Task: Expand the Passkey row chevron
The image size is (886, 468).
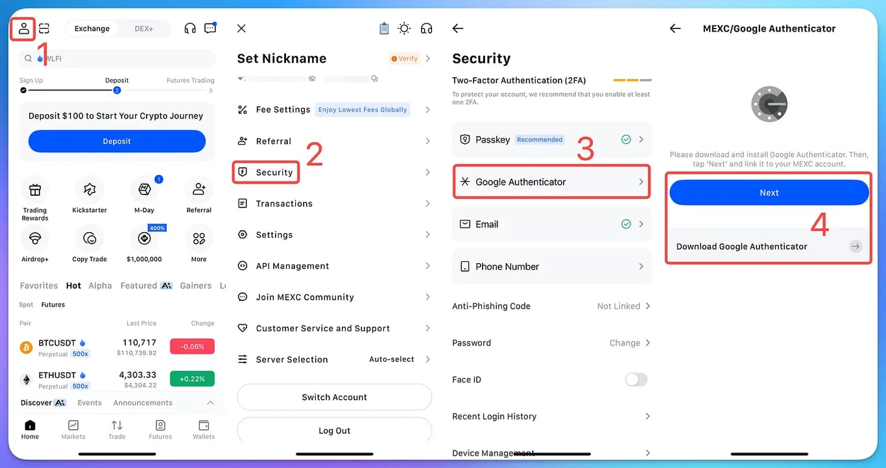Action: [641, 139]
